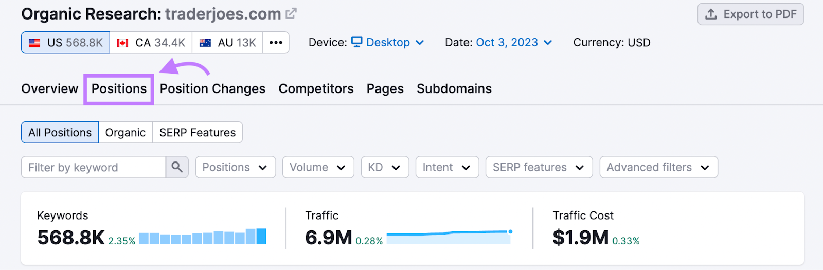Click the export upload icon

(711, 14)
